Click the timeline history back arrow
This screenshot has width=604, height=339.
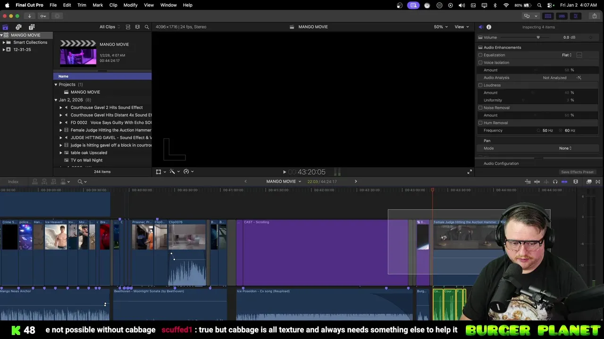coord(245,181)
